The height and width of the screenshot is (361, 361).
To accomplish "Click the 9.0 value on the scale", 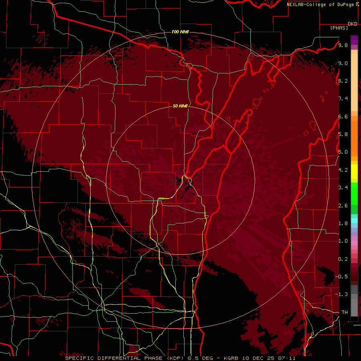I will (x=343, y=63).
